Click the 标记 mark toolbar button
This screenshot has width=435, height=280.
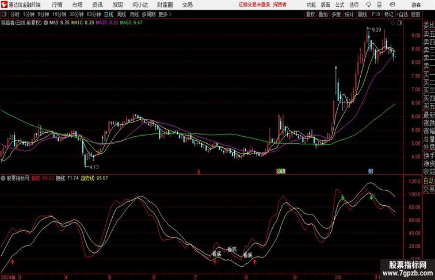[388, 14]
